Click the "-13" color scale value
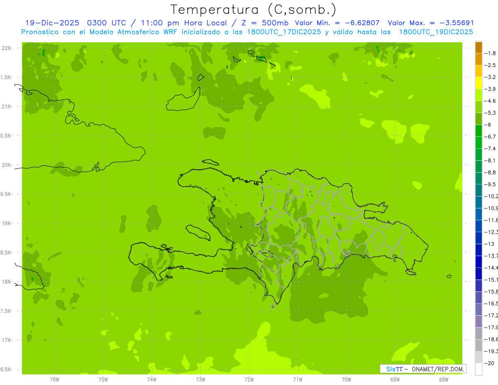This screenshot has width=498, height=385. pos(489,244)
